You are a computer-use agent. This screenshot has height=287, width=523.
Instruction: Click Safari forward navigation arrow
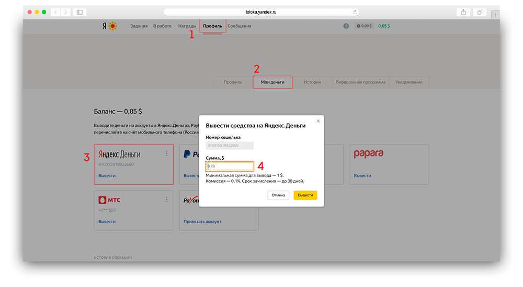click(x=65, y=13)
